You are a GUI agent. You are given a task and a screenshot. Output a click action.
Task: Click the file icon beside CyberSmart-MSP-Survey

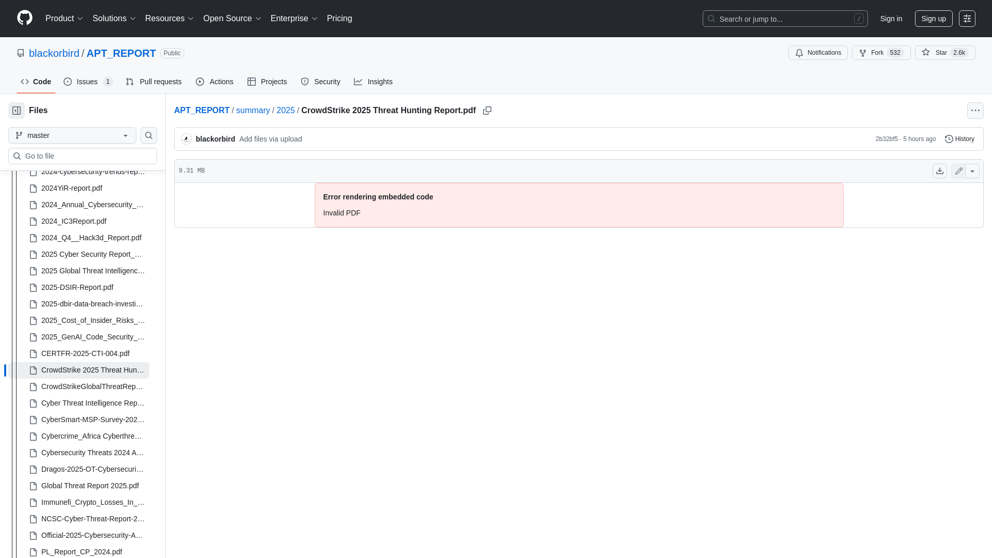click(34, 420)
